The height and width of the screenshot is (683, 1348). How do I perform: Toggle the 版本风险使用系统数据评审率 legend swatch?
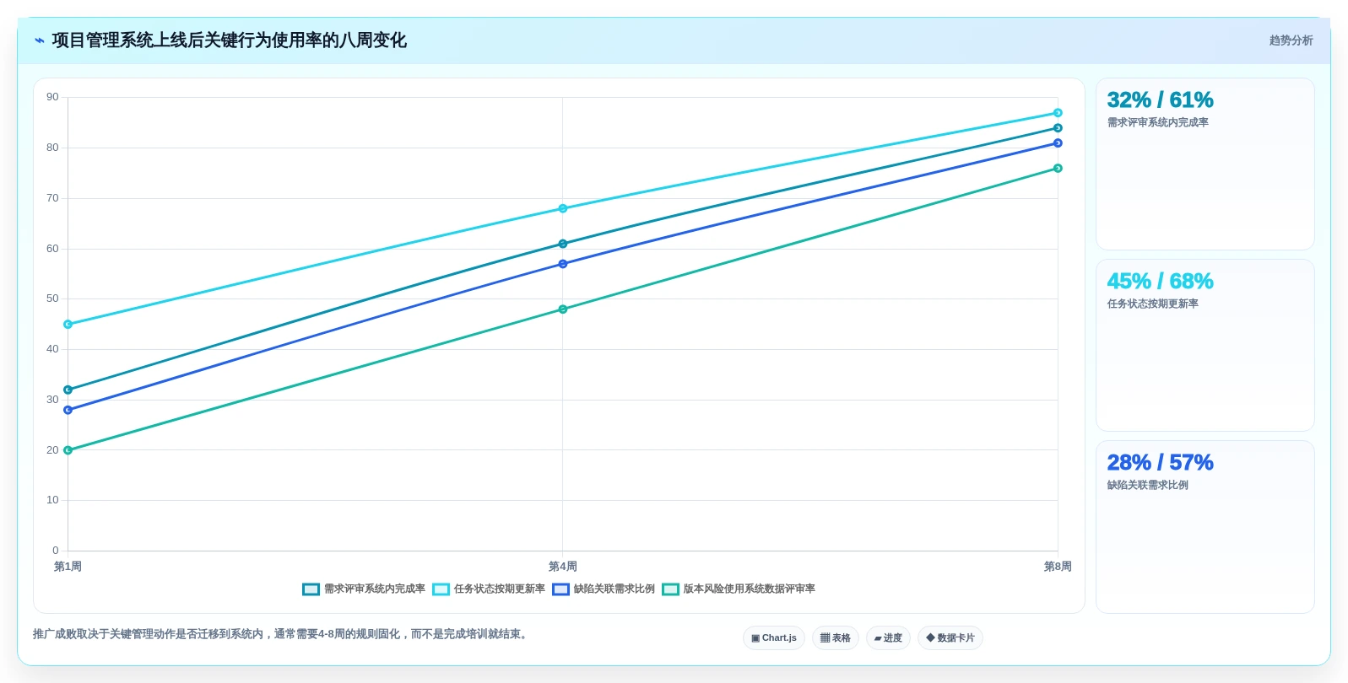pos(671,589)
